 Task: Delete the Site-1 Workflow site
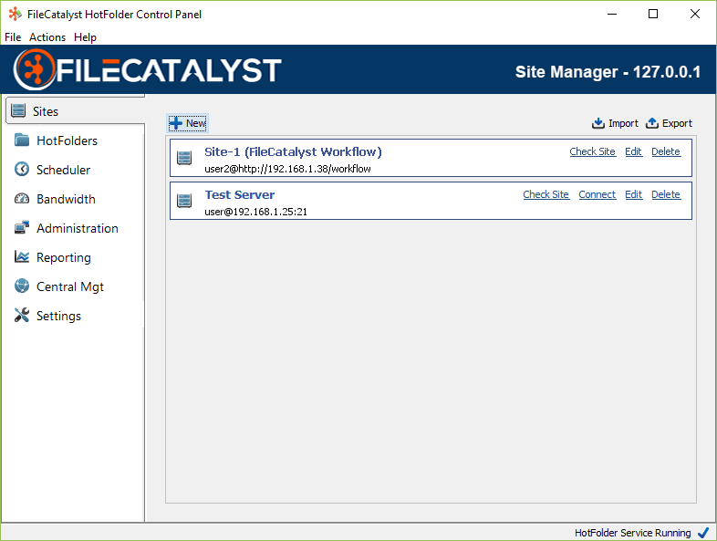click(x=666, y=151)
